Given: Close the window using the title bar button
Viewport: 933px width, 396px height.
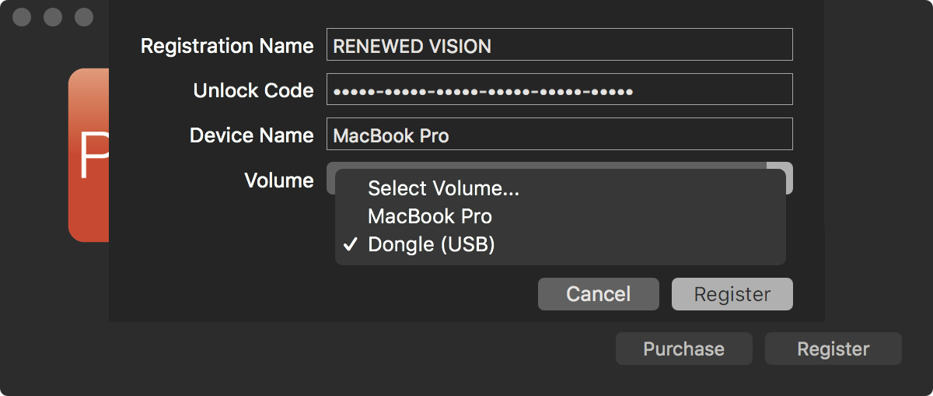Looking at the screenshot, I should 22,17.
